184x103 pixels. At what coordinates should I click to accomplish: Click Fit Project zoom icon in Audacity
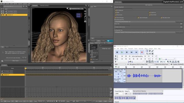tap(176, 62)
